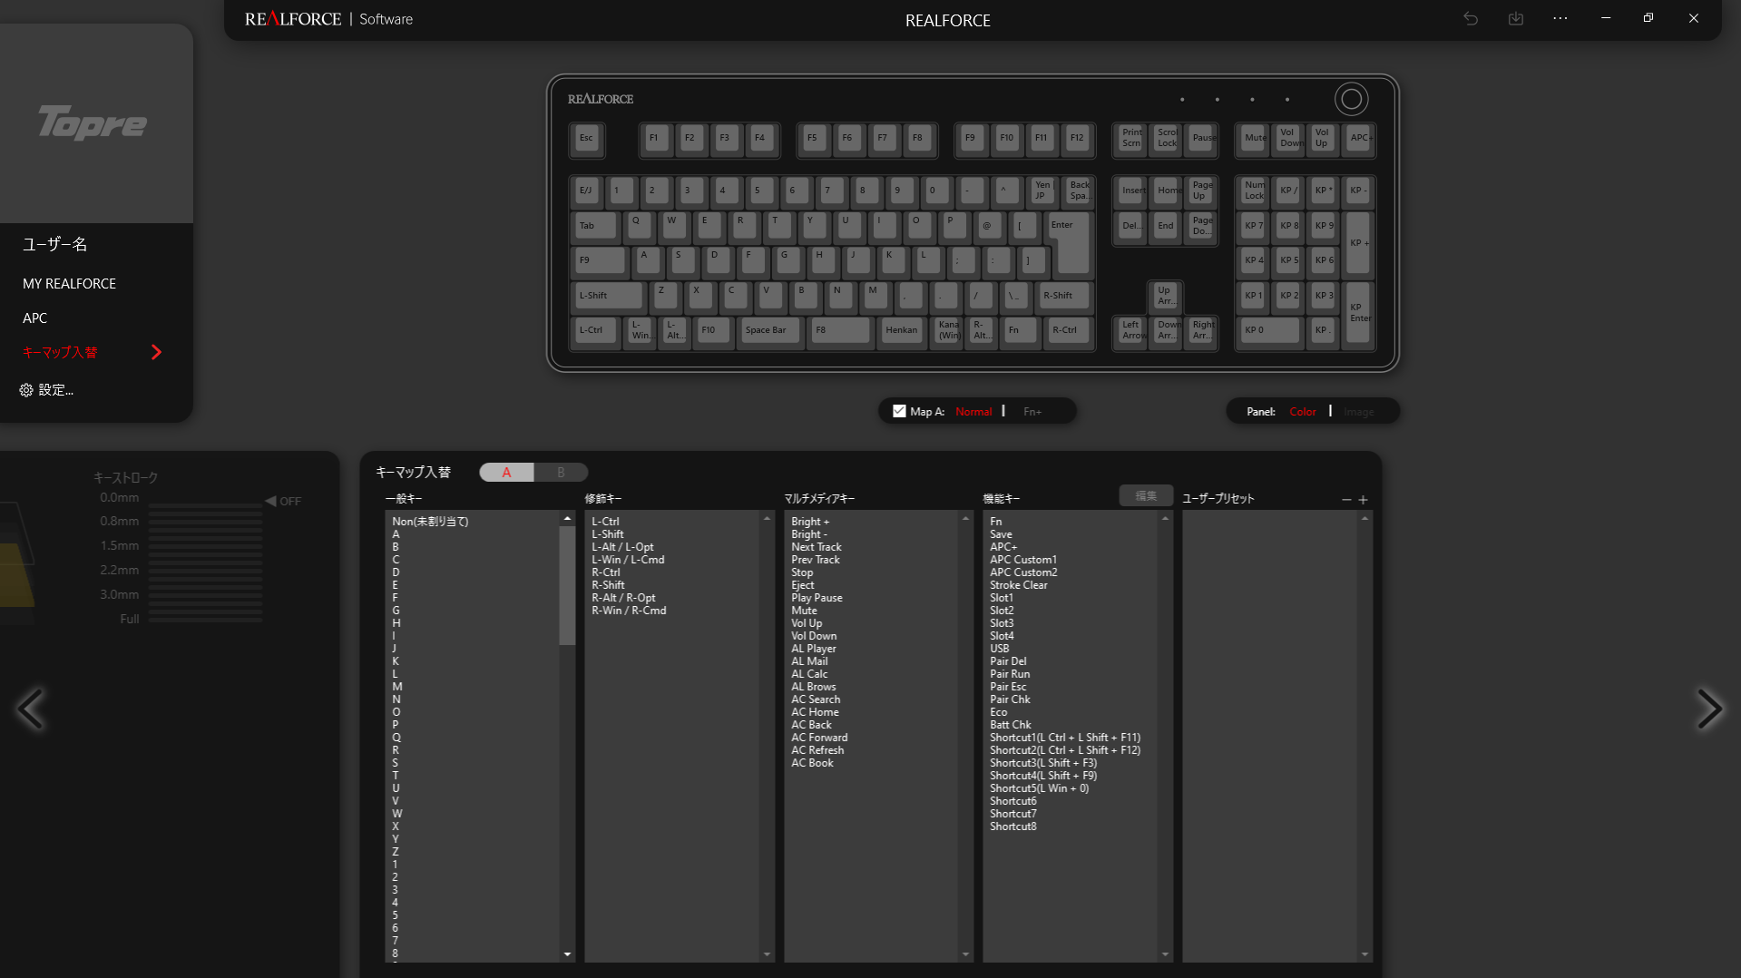Switch key layer to Fn+
The height and width of the screenshot is (978, 1741).
click(1032, 412)
